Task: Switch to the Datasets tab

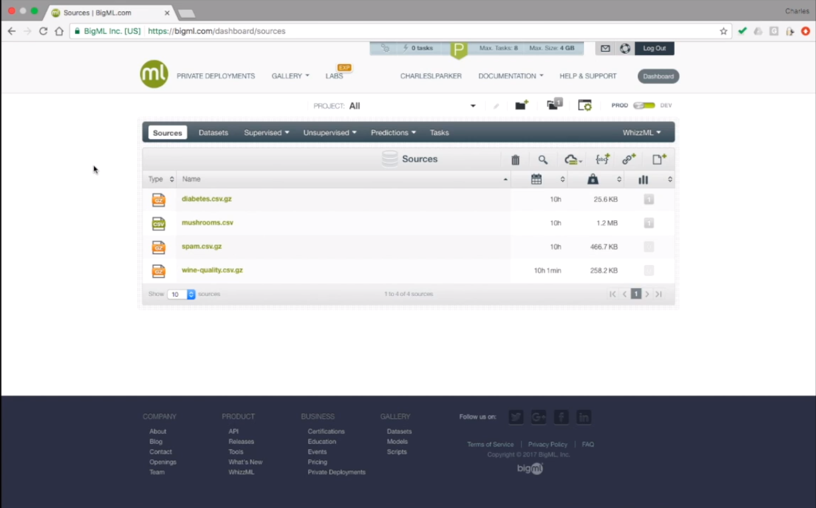Action: pos(213,132)
